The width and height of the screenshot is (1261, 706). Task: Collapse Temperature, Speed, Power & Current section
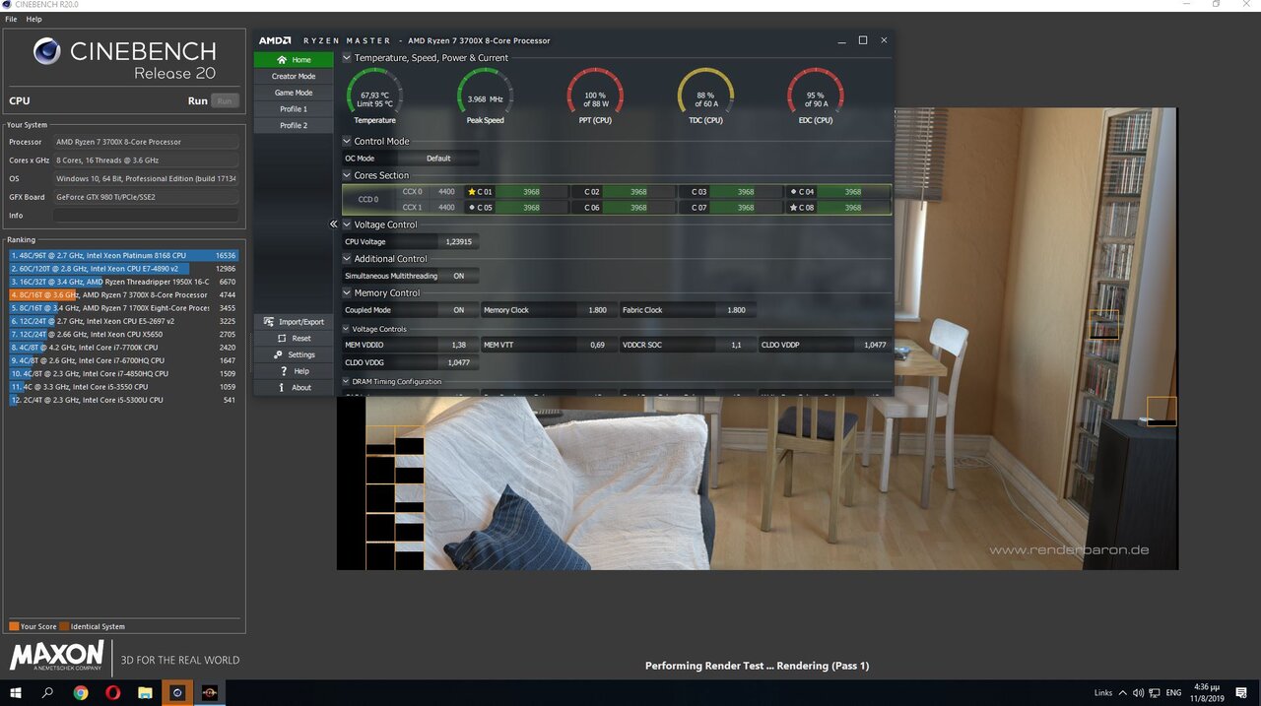347,58
